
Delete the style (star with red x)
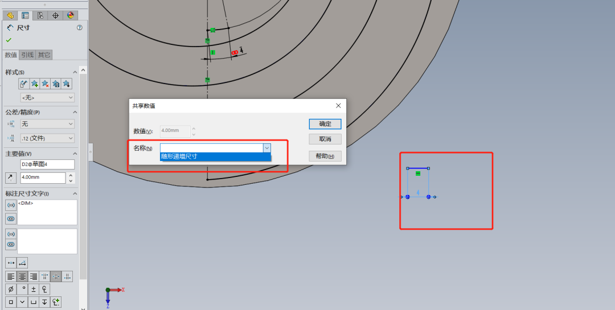[45, 84]
